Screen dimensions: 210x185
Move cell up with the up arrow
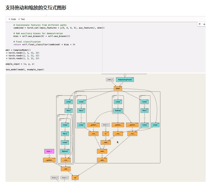pyautogui.click(x=199, y=24)
